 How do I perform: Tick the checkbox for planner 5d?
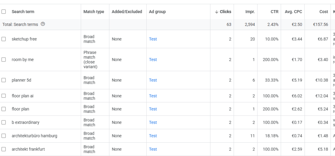(x=4, y=80)
